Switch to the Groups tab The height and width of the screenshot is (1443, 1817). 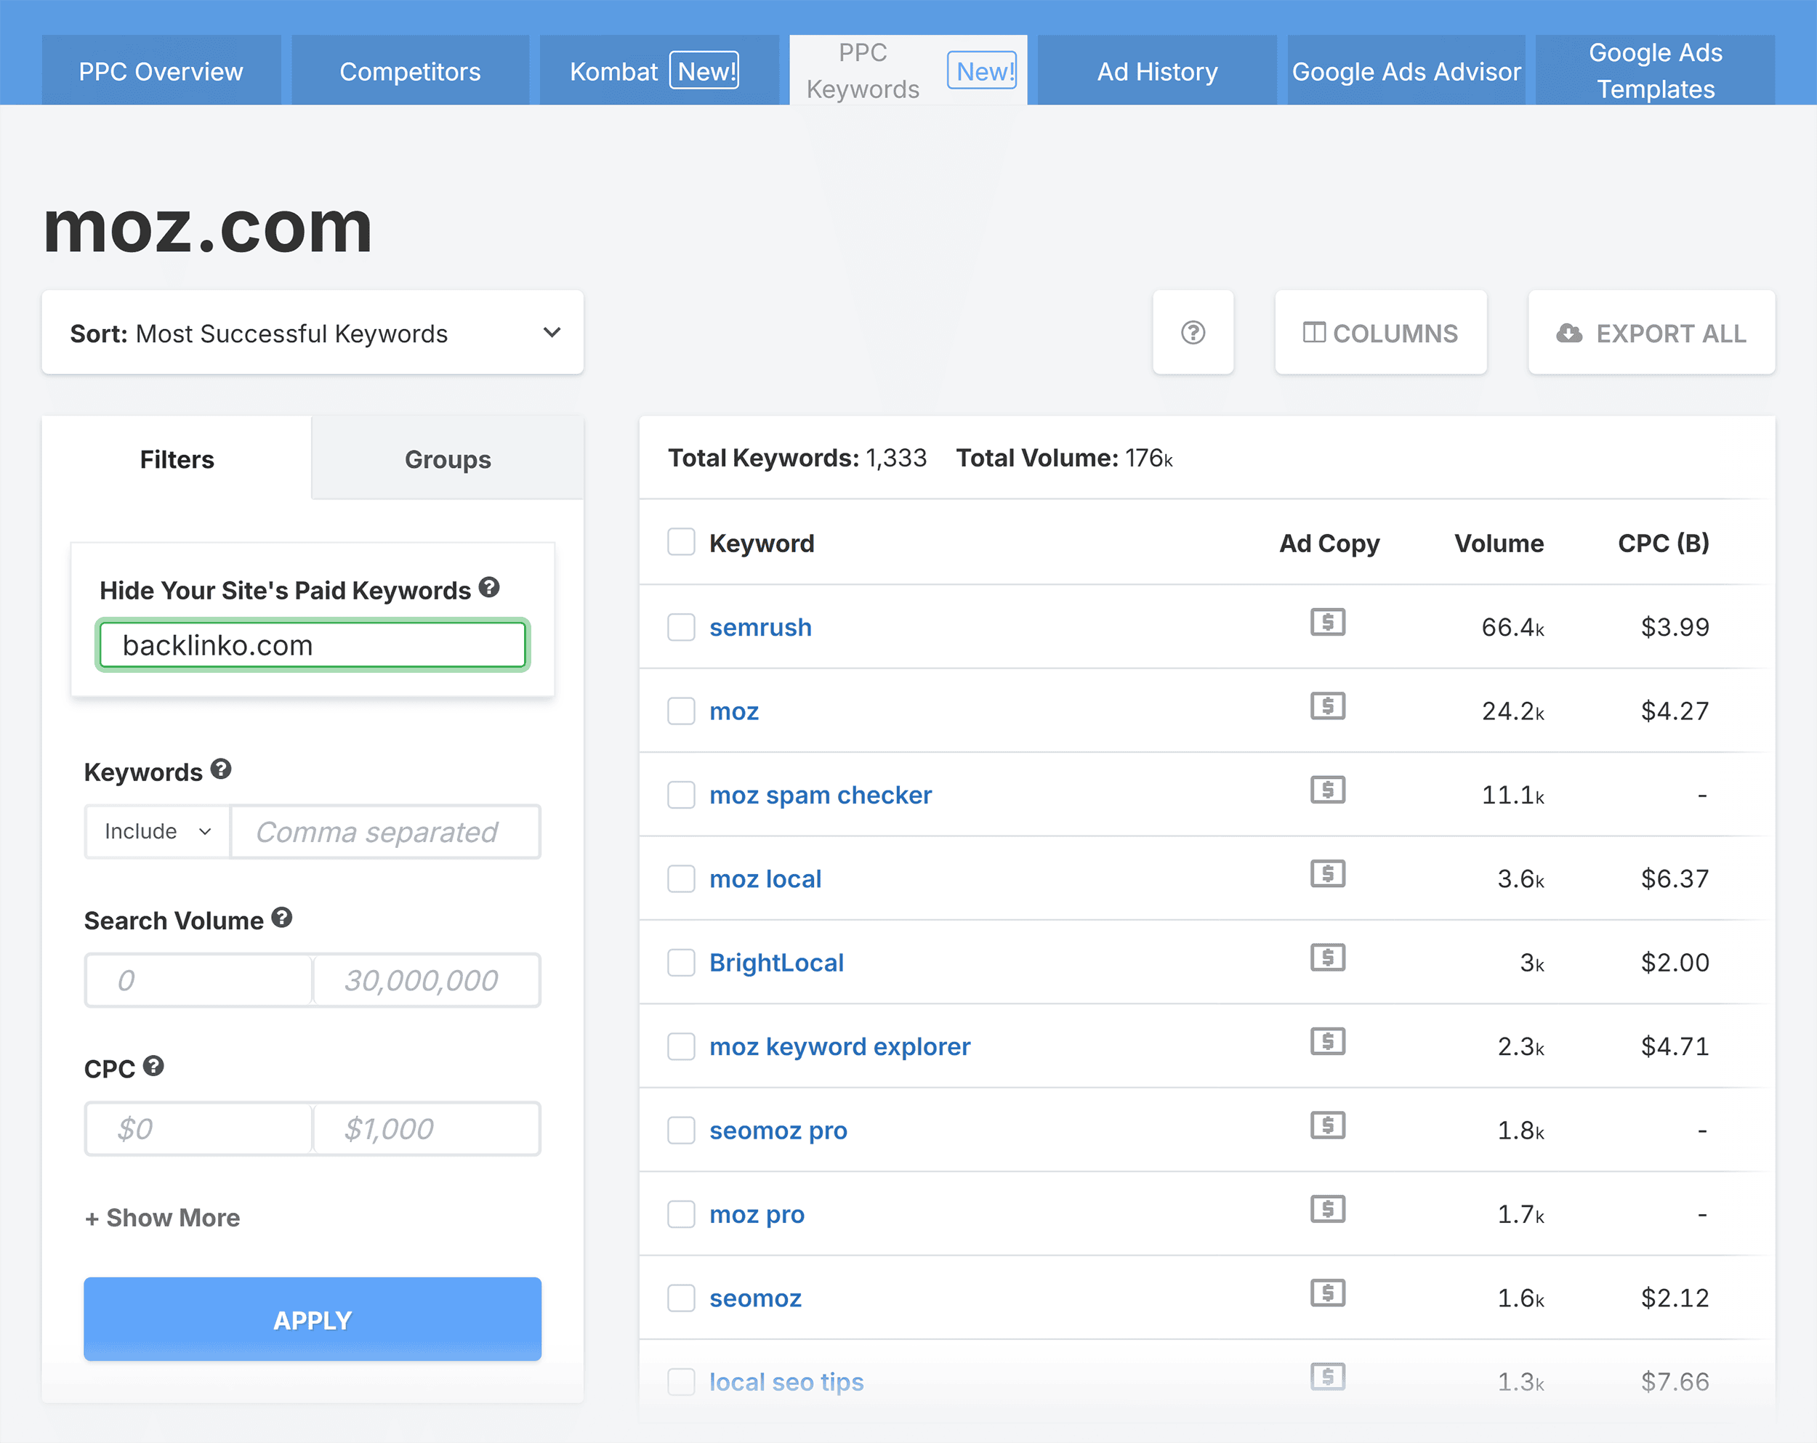click(448, 459)
